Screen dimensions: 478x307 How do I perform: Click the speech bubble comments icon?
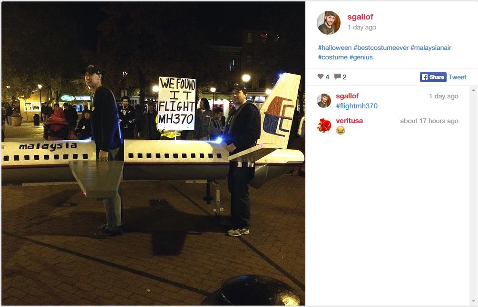pyautogui.click(x=338, y=77)
